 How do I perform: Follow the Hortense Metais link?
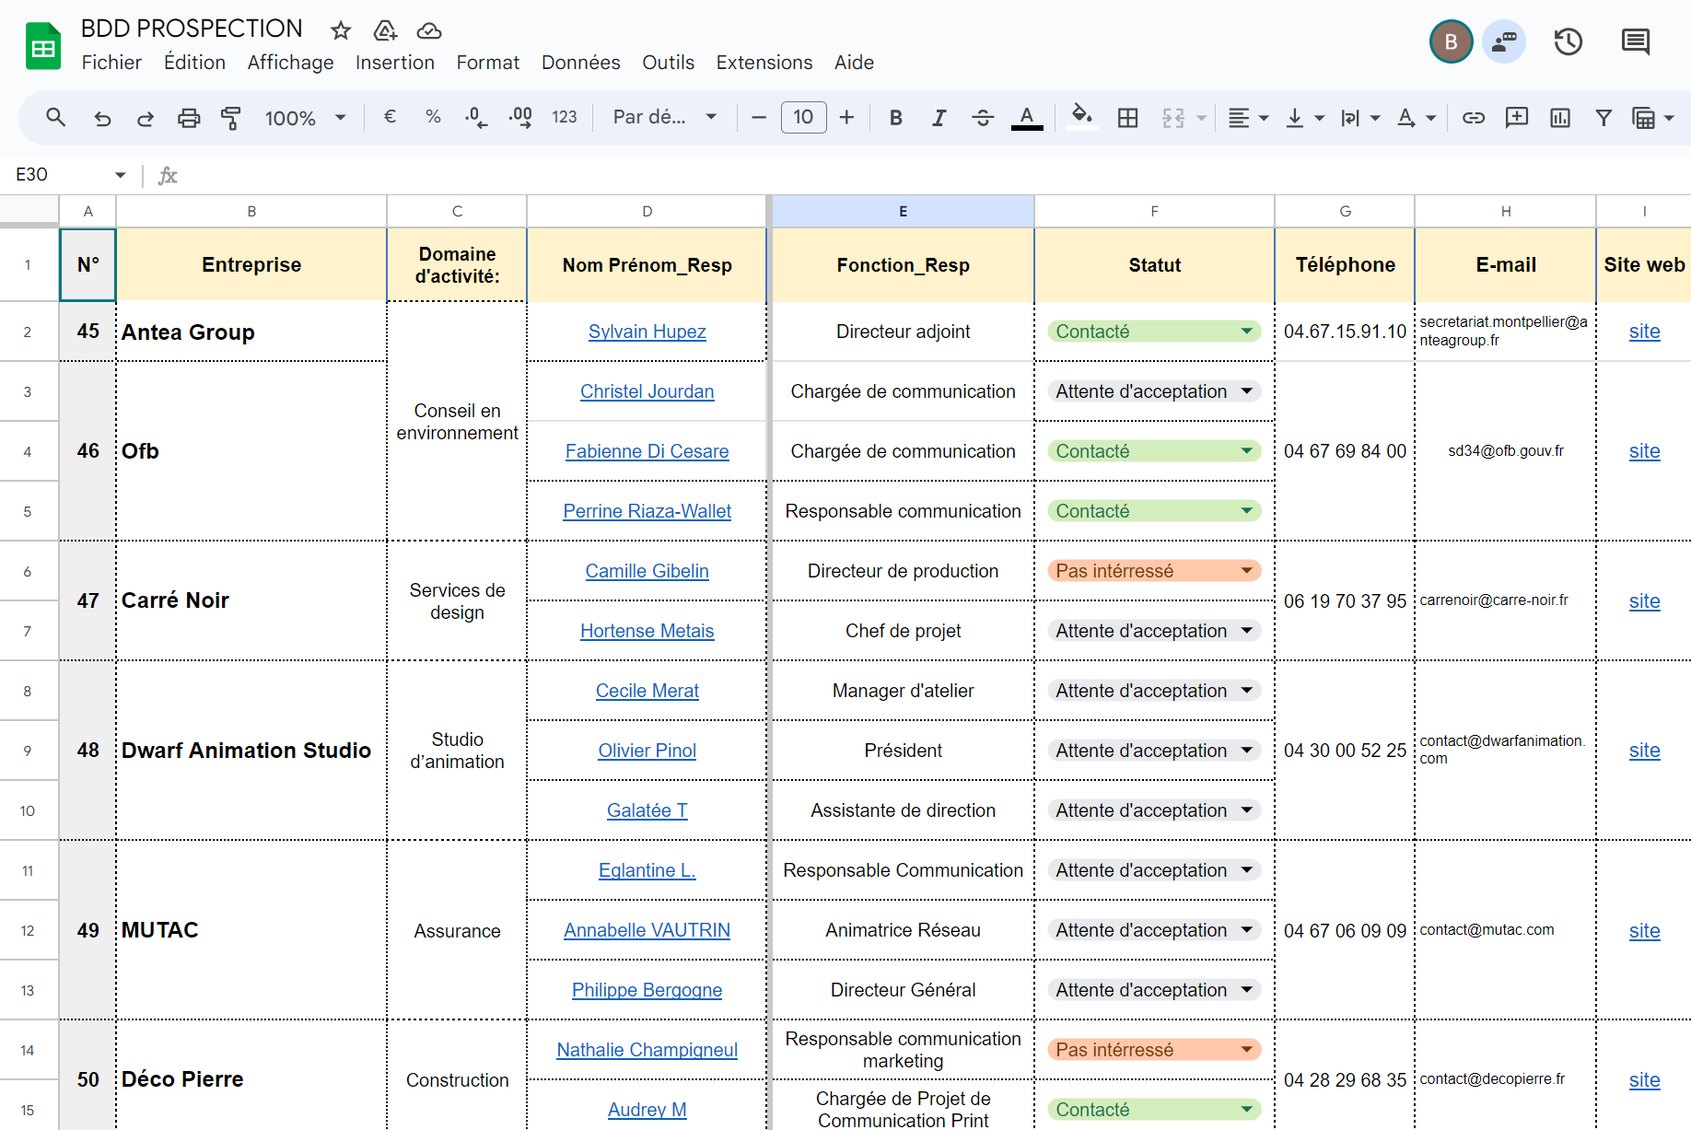coord(647,631)
